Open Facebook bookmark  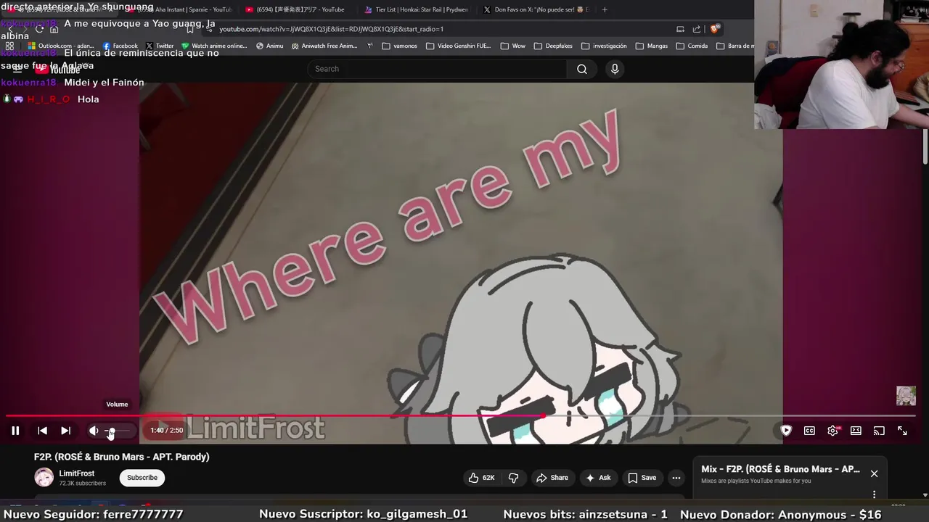click(x=119, y=46)
